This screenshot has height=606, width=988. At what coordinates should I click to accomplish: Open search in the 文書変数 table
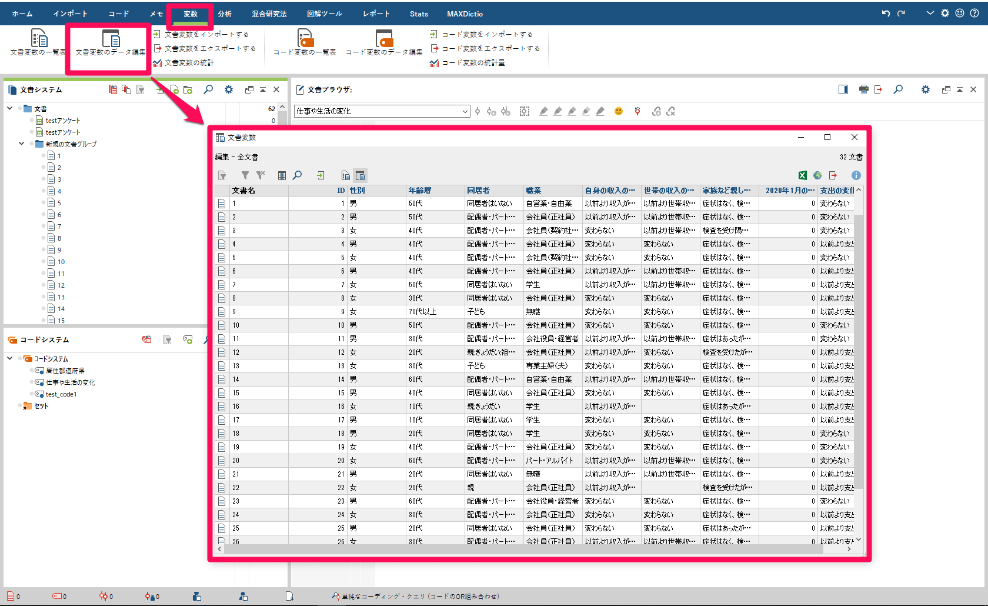[298, 175]
